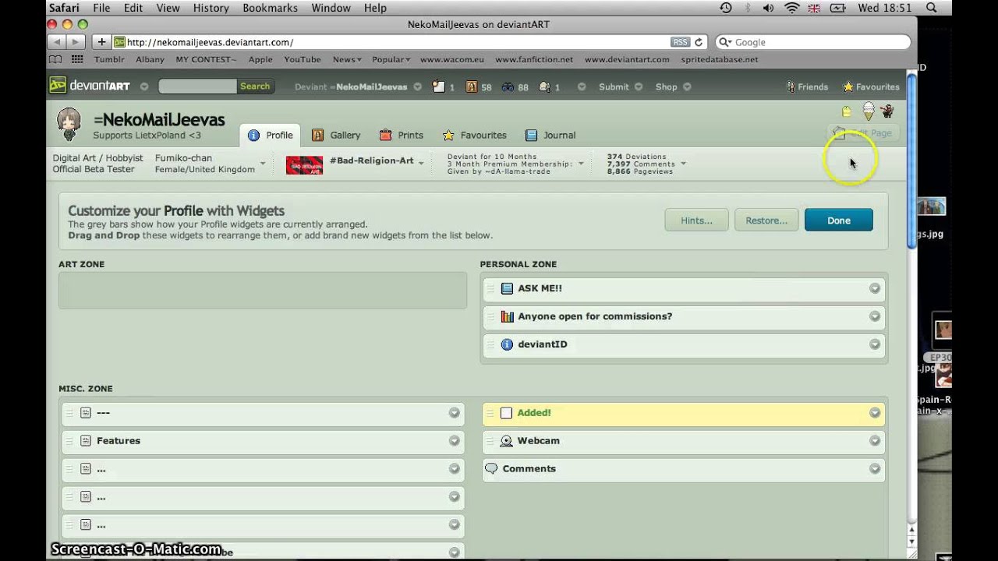Open Features widget dropdown arrow
Image resolution: width=998 pixels, height=561 pixels.
454,441
